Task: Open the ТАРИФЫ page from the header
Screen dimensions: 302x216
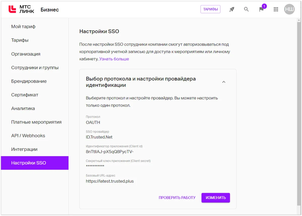Action: pos(210,9)
